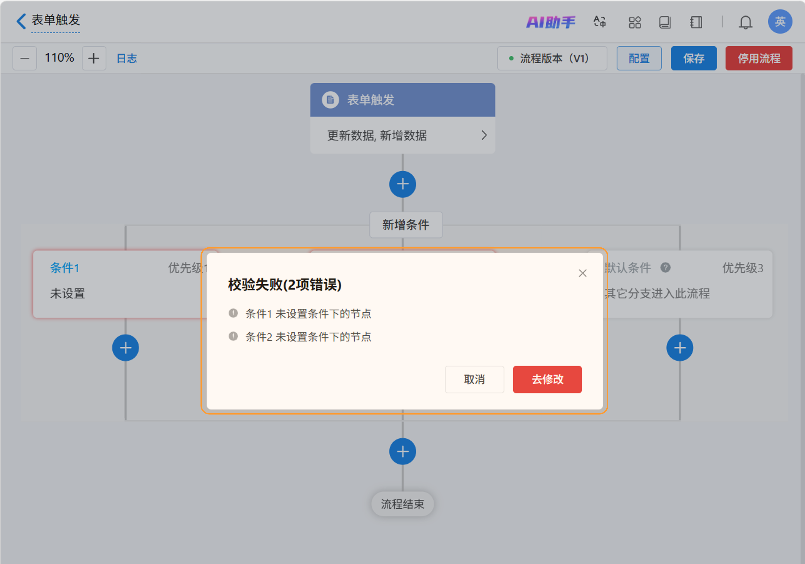Click the help icon next to 默认条件
The width and height of the screenshot is (805, 564).
665,268
